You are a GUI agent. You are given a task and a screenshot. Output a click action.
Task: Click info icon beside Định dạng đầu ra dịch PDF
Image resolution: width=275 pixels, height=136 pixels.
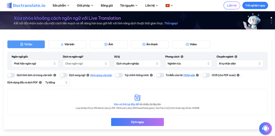(40, 82)
